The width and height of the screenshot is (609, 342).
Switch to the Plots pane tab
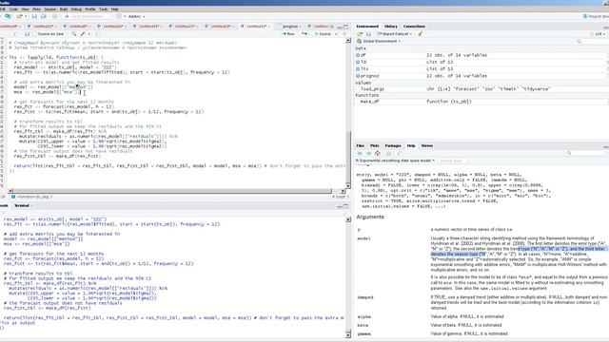374,145
